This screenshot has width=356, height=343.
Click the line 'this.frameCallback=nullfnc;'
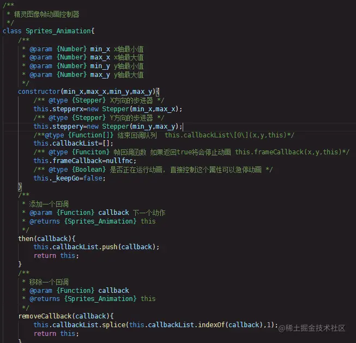click(x=85, y=161)
